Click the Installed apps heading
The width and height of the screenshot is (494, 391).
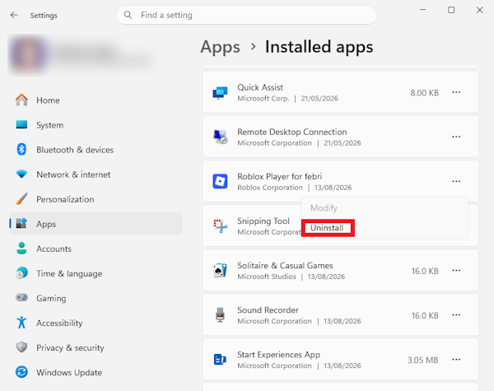(319, 47)
